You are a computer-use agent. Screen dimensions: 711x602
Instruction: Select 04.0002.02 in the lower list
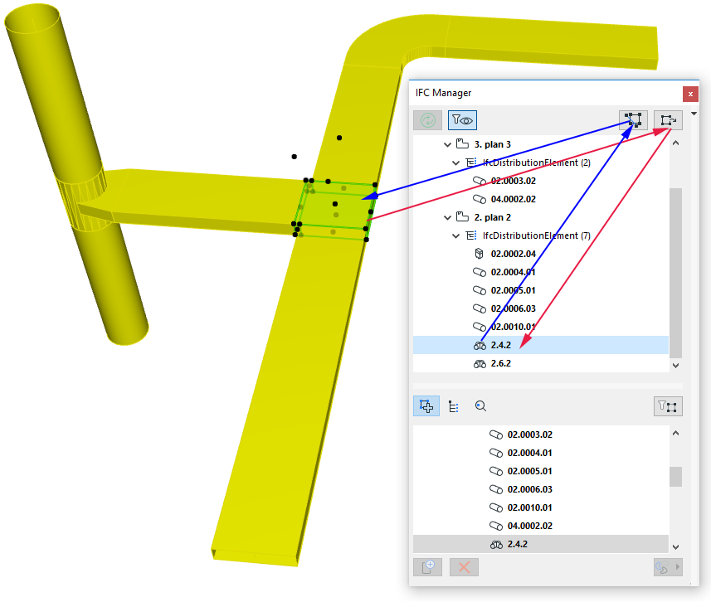pyautogui.click(x=529, y=526)
